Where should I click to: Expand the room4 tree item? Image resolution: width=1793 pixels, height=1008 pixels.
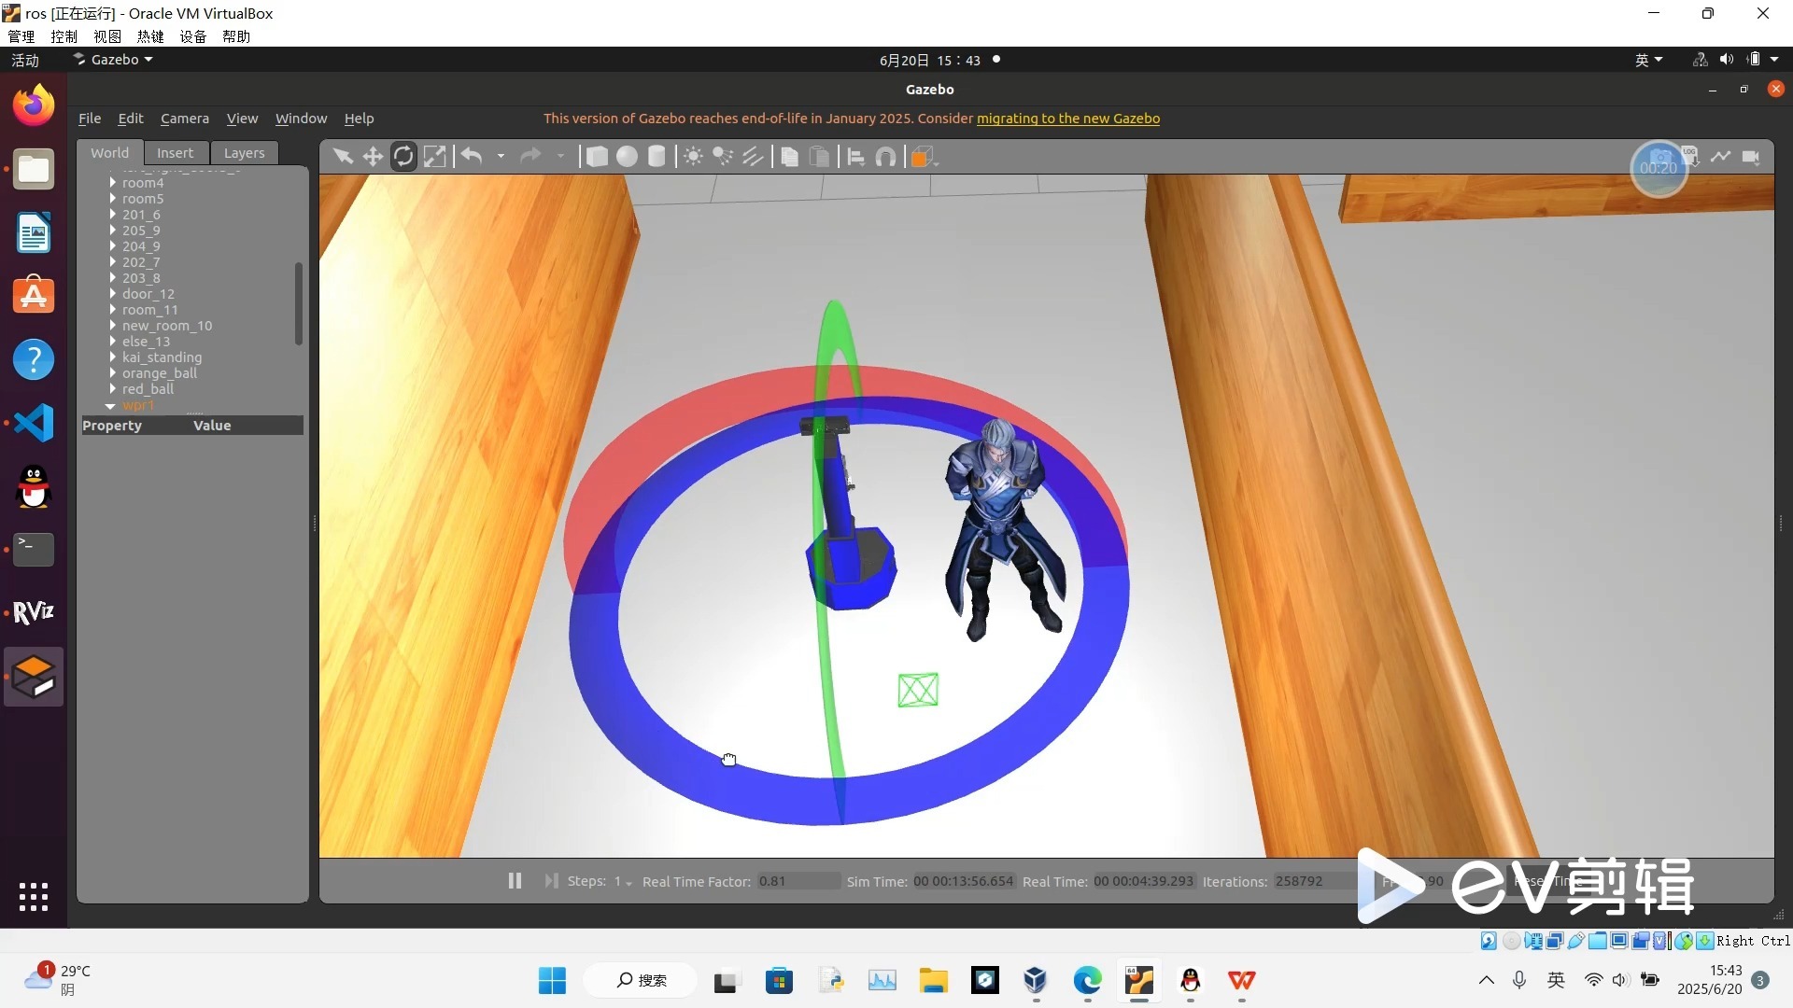113,183
